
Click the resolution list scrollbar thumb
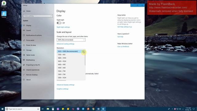(x=85, y=58)
